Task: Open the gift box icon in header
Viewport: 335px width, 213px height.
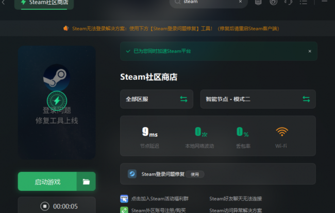Action: coord(258,3)
